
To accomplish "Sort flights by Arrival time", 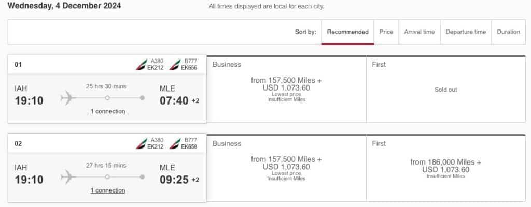I will pyautogui.click(x=419, y=32).
